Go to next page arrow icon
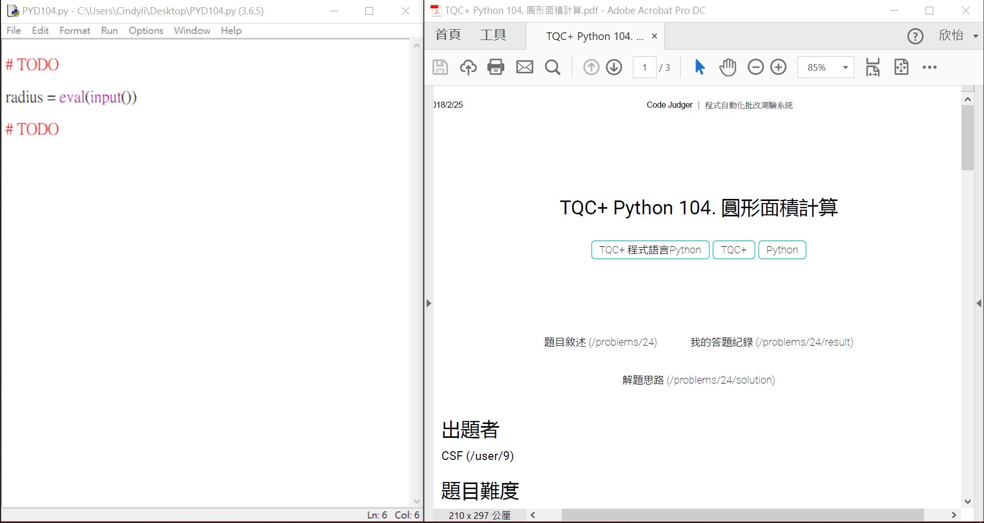984x523 pixels. (x=614, y=67)
